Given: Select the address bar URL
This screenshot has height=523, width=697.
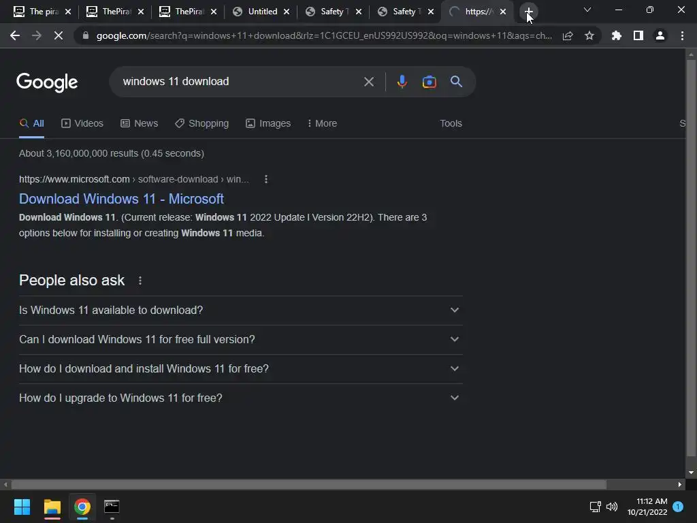Looking at the screenshot, I should [x=324, y=35].
